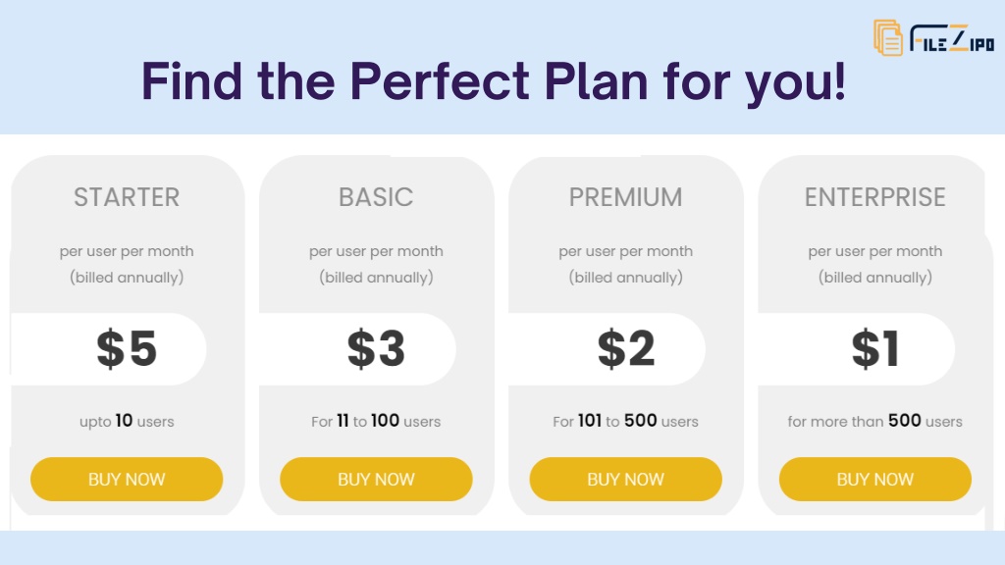Click the $1 price label
Screen dimensions: 1005x565
[x=874, y=349]
